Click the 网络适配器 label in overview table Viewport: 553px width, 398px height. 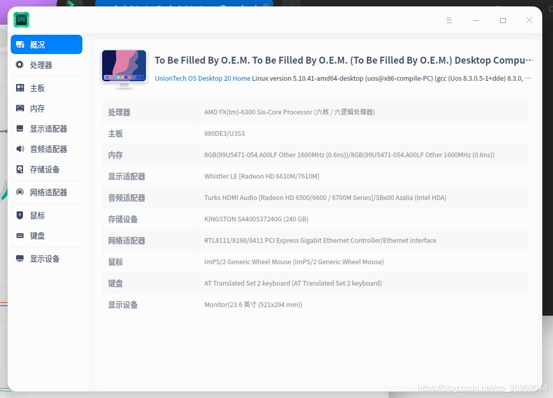[127, 241]
